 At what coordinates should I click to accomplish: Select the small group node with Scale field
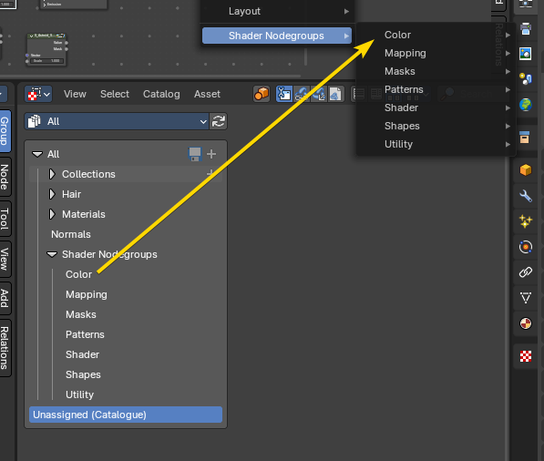click(46, 49)
